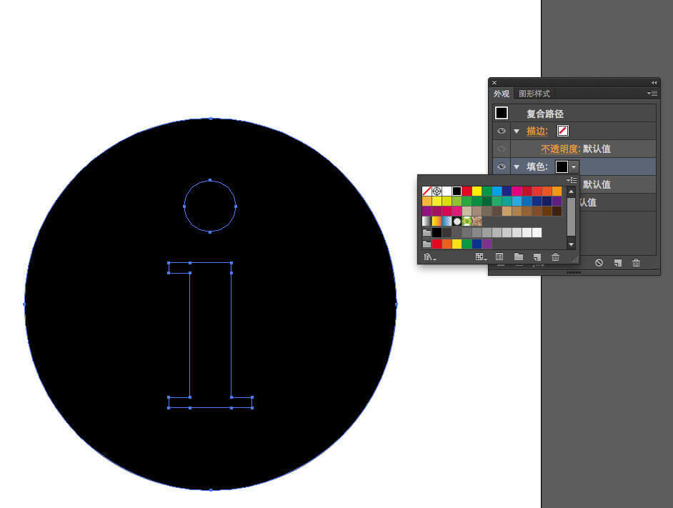This screenshot has width=673, height=508.
Task: Pick the red swatch in the first row
Action: [467, 191]
